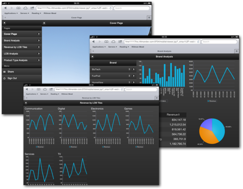This screenshot has width=243, height=189.
Task: Open the Communication revenue tile chart
Action: [40, 127]
